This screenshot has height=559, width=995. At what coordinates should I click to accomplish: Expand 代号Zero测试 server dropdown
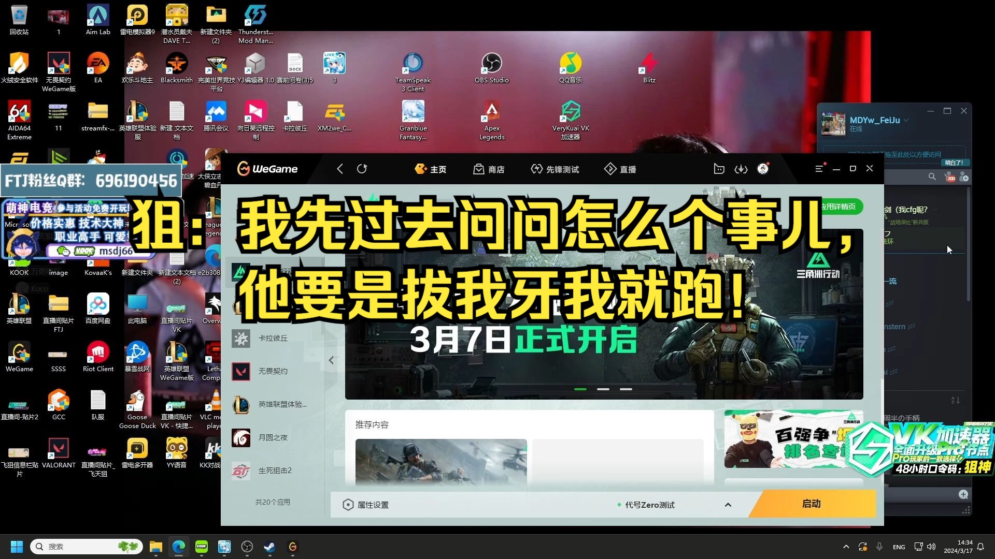(x=728, y=505)
